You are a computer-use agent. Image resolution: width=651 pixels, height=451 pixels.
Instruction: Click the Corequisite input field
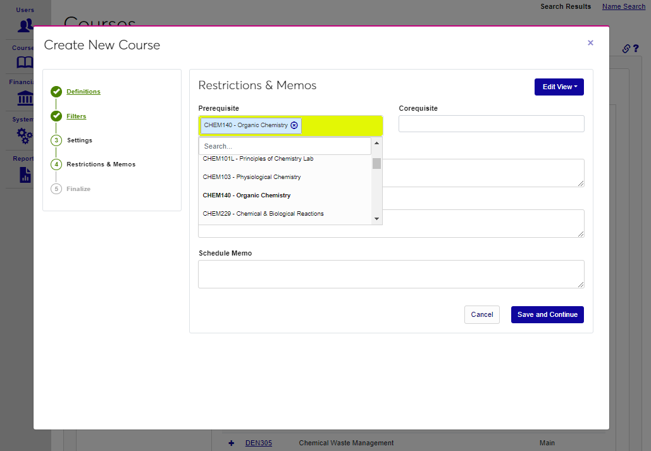[x=491, y=124]
